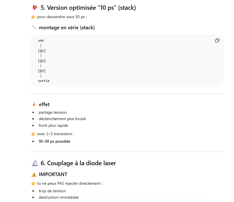Copy the stack code block contents
Screen dimensions: 234x202
click(217, 41)
